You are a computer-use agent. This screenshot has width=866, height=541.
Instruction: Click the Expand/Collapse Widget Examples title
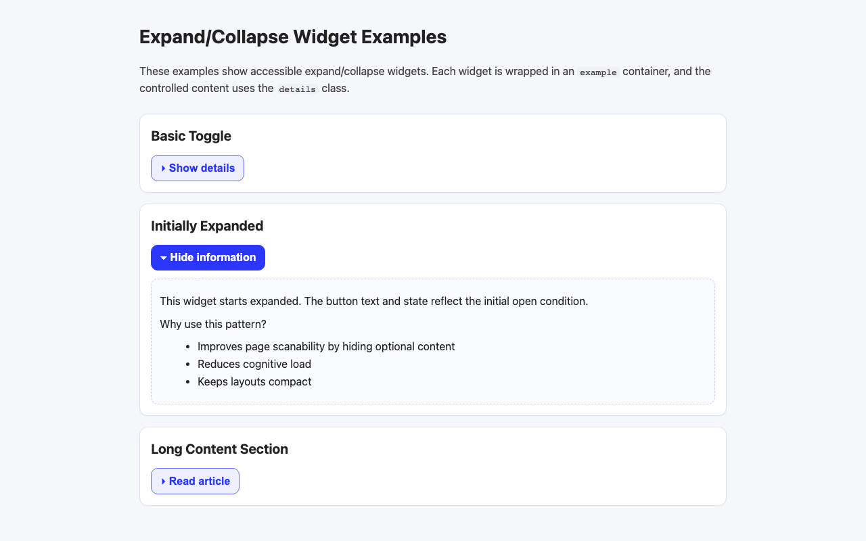click(292, 37)
